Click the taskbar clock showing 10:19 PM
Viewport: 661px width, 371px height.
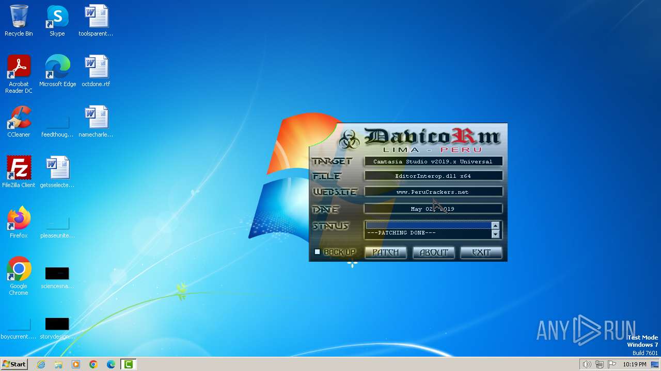click(x=635, y=364)
